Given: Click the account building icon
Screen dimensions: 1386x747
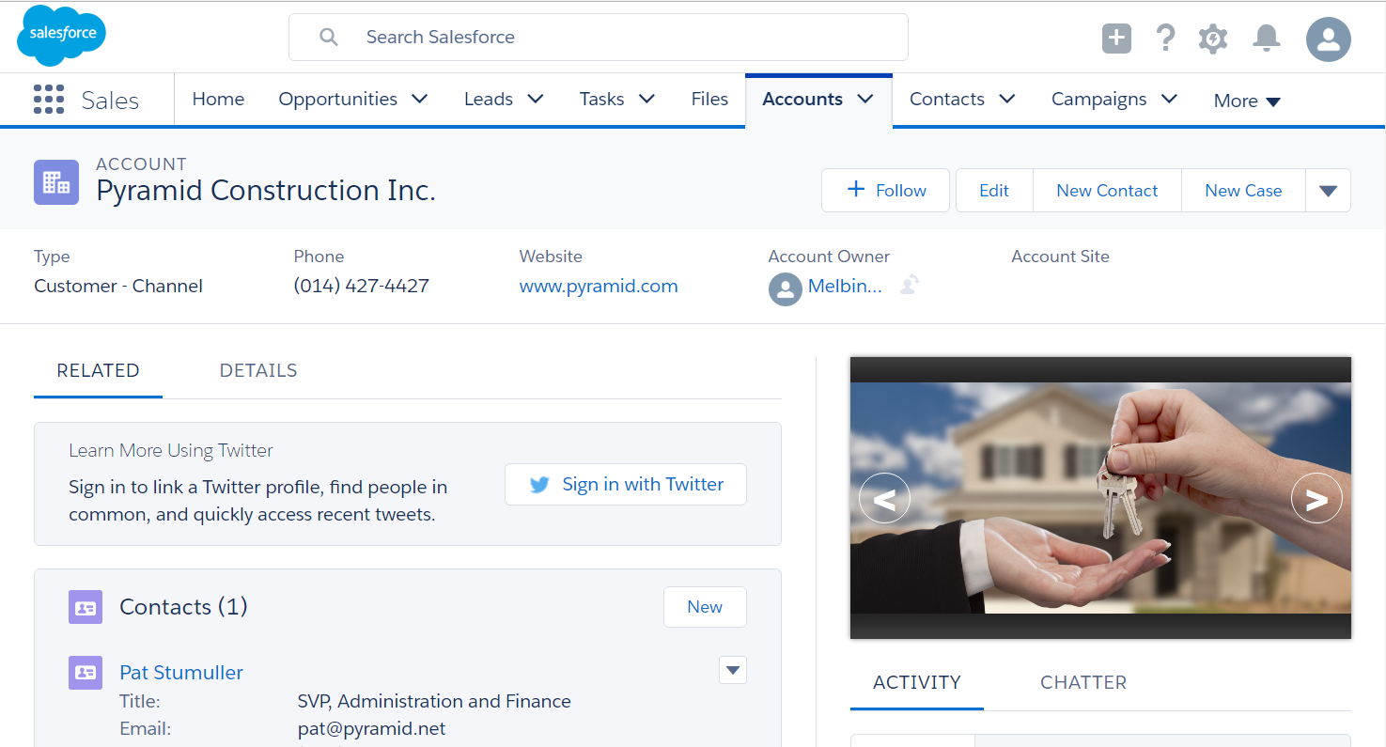Looking at the screenshot, I should tap(56, 182).
